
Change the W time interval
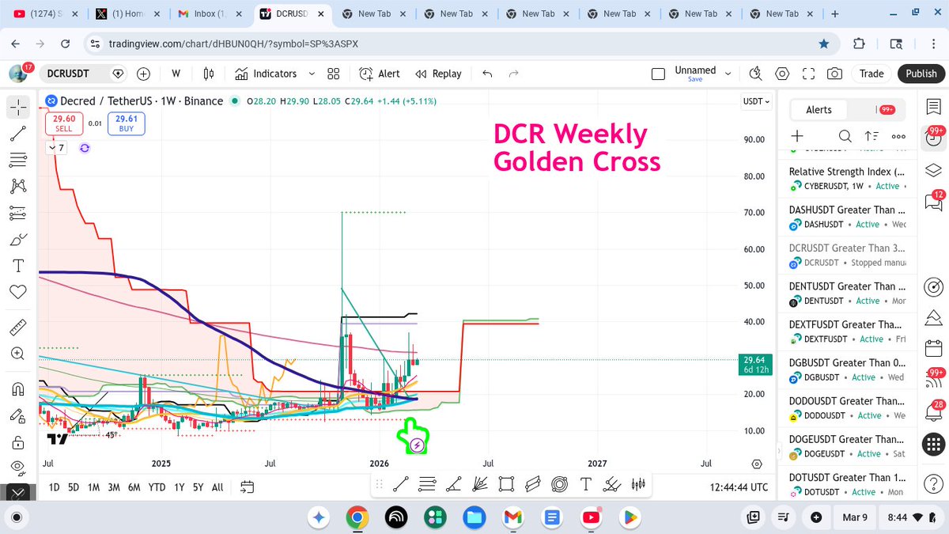coord(176,74)
